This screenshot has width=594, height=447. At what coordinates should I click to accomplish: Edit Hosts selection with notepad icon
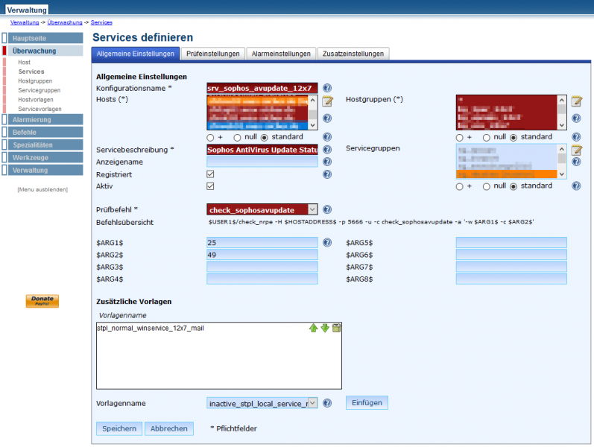pos(327,101)
